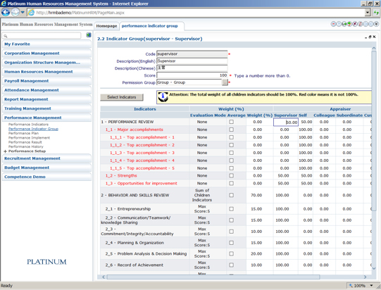The width and height of the screenshot is (381, 290).
Task: Click the Score input field
Action: [x=192, y=75]
